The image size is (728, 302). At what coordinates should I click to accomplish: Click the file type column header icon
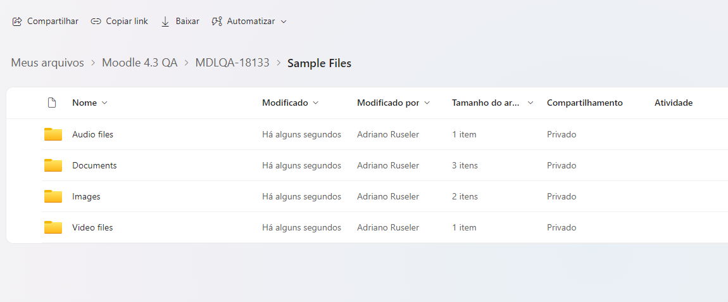52,103
